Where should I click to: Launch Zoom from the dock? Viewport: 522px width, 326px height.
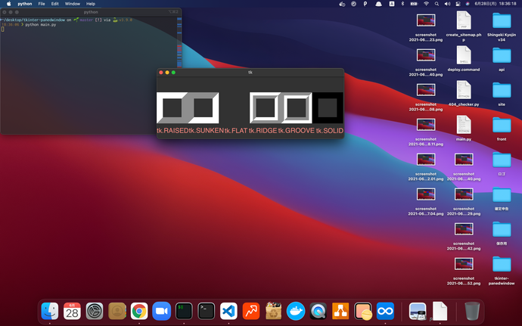161,311
